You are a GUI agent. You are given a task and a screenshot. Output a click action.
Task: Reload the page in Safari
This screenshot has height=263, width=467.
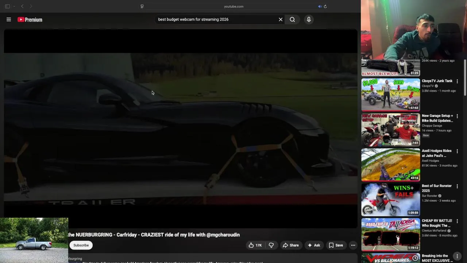pos(325,6)
